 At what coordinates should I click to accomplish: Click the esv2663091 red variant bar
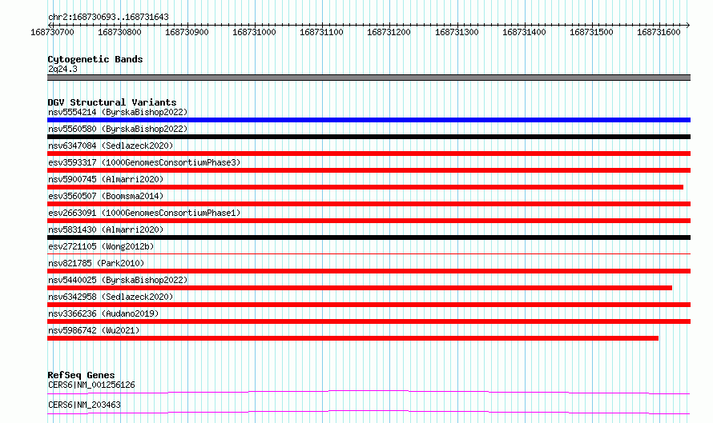[x=369, y=221]
